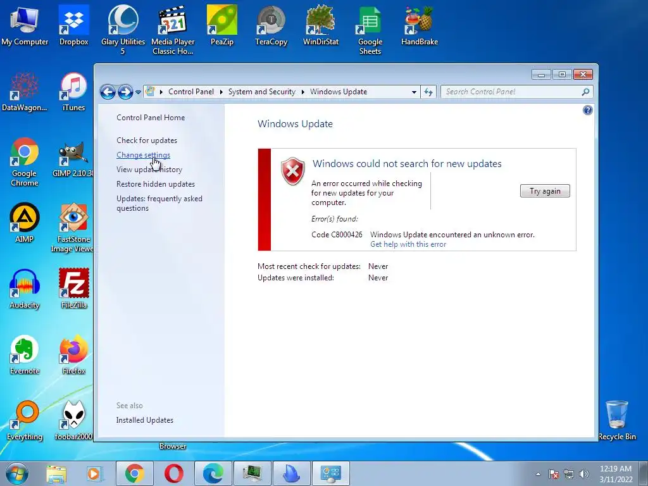Open My Computer desktop icon
The image size is (648, 486).
[x=25, y=25]
